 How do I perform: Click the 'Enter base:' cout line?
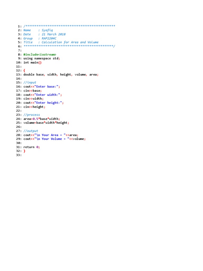(x=41, y=87)
